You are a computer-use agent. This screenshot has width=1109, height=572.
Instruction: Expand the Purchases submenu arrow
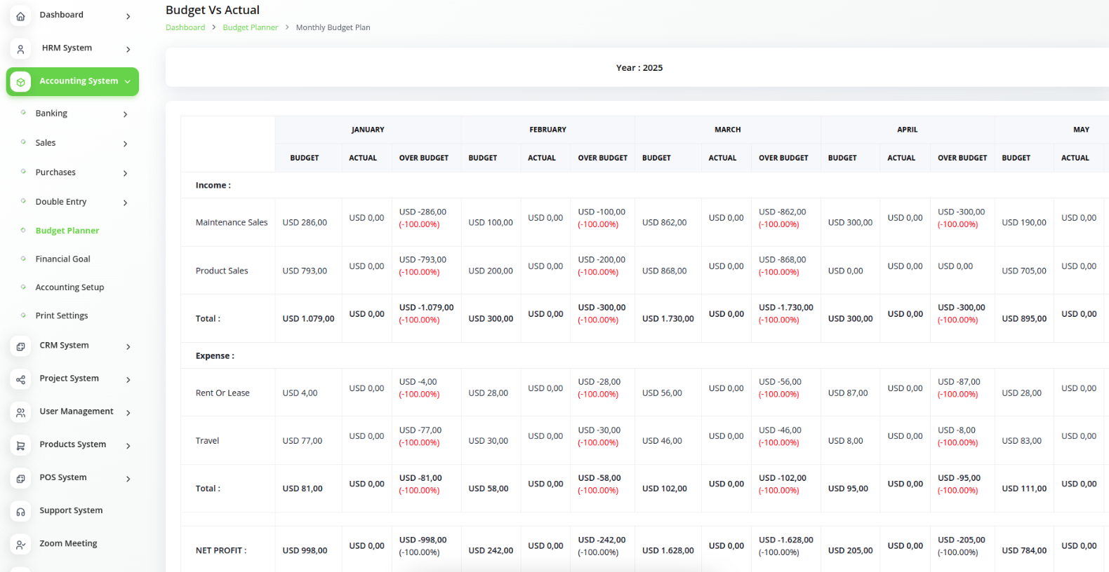point(126,173)
